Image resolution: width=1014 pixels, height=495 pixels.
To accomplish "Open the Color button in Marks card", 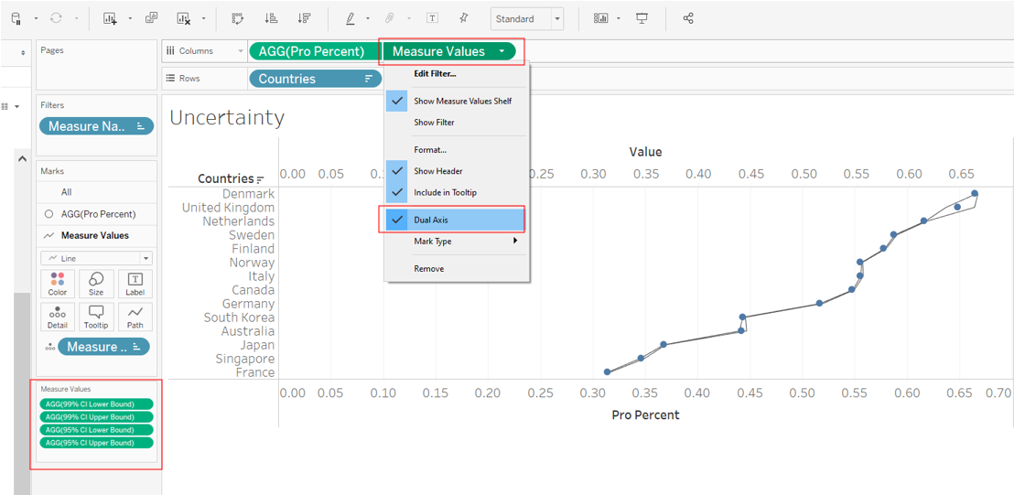I will [58, 284].
